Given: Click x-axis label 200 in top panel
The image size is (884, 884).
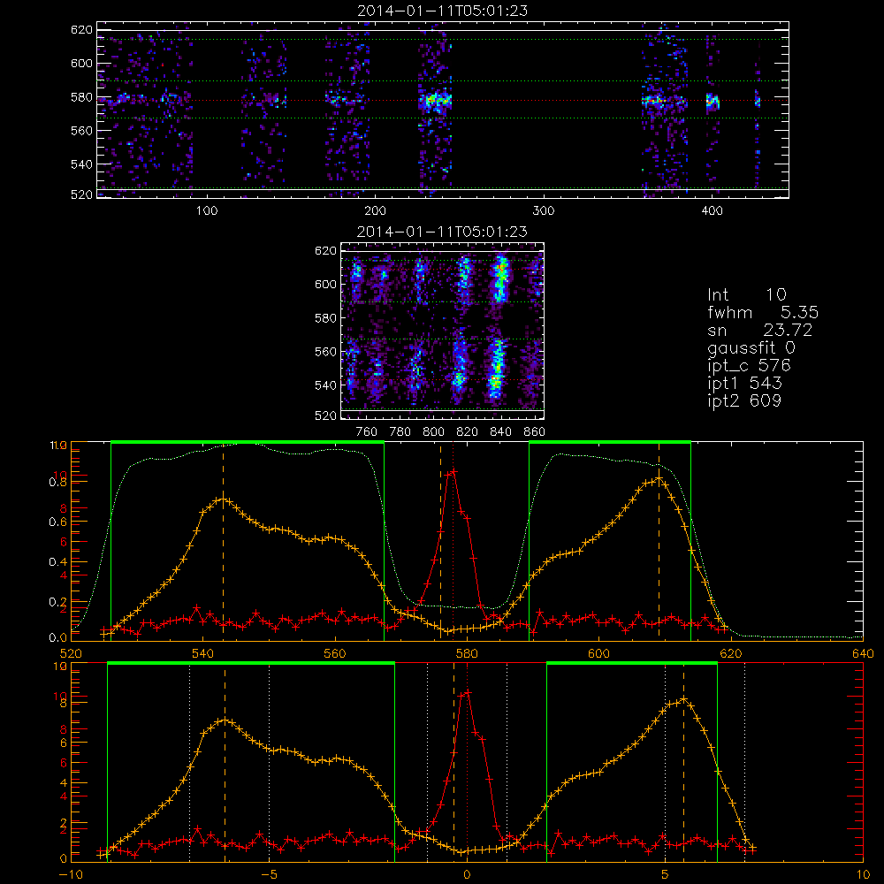Looking at the screenshot, I should coord(375,211).
